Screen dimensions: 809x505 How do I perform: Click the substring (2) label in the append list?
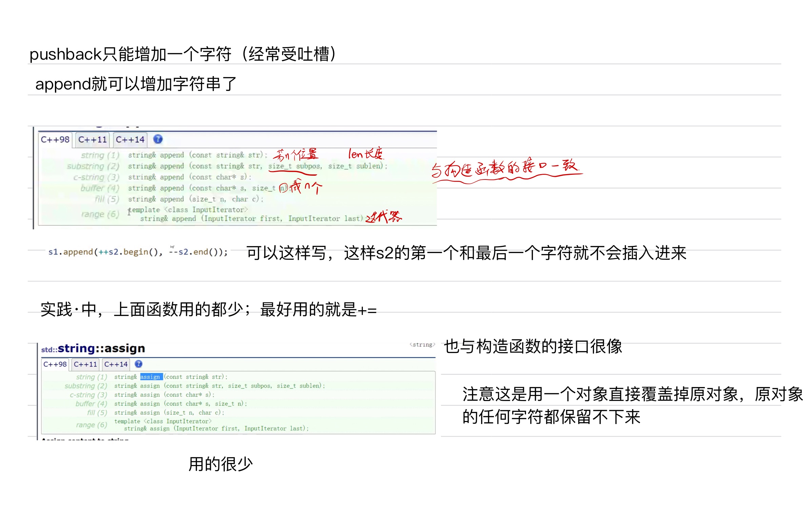pos(93,166)
